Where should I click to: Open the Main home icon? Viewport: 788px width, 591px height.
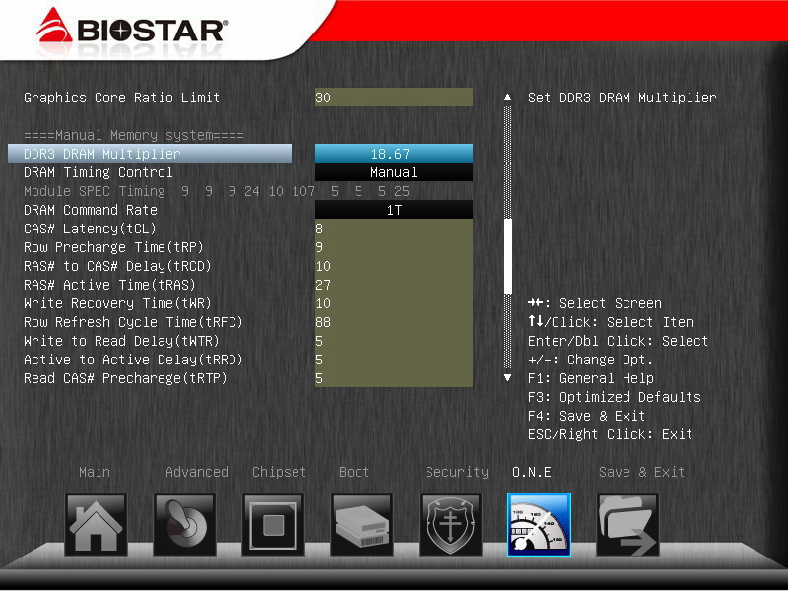coord(96,525)
